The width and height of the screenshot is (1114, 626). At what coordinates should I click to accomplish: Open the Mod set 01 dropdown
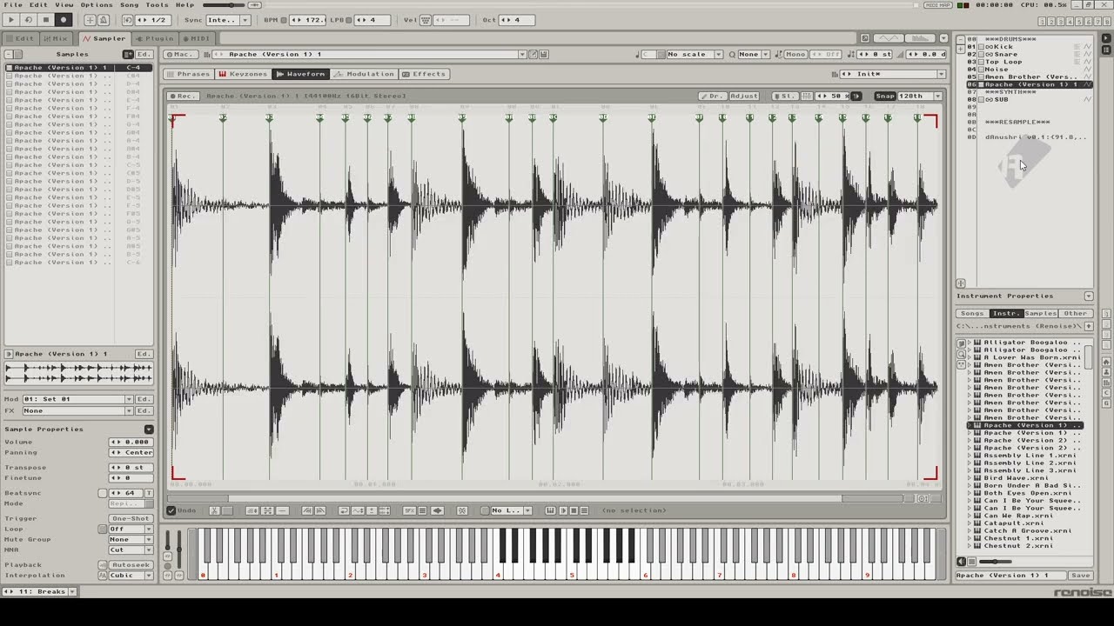77,399
